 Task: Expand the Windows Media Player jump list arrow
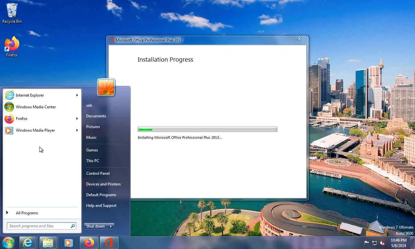tap(77, 130)
